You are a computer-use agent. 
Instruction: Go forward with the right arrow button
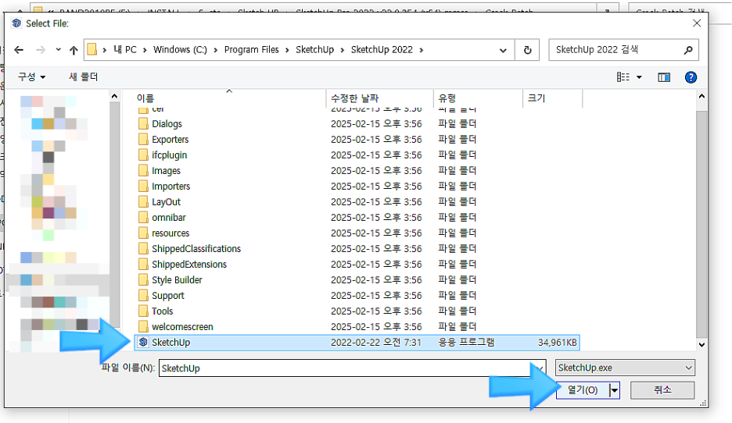[41, 50]
